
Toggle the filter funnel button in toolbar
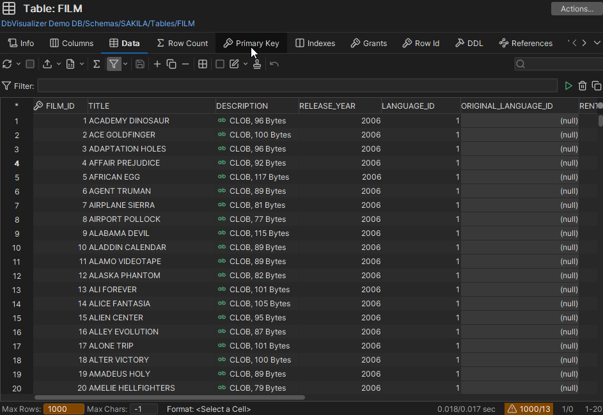113,64
